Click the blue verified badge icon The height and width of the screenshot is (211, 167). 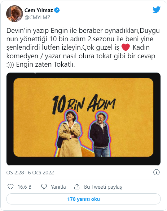(57, 10)
